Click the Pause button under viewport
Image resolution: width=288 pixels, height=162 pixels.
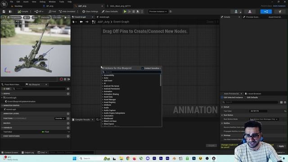click(65, 79)
